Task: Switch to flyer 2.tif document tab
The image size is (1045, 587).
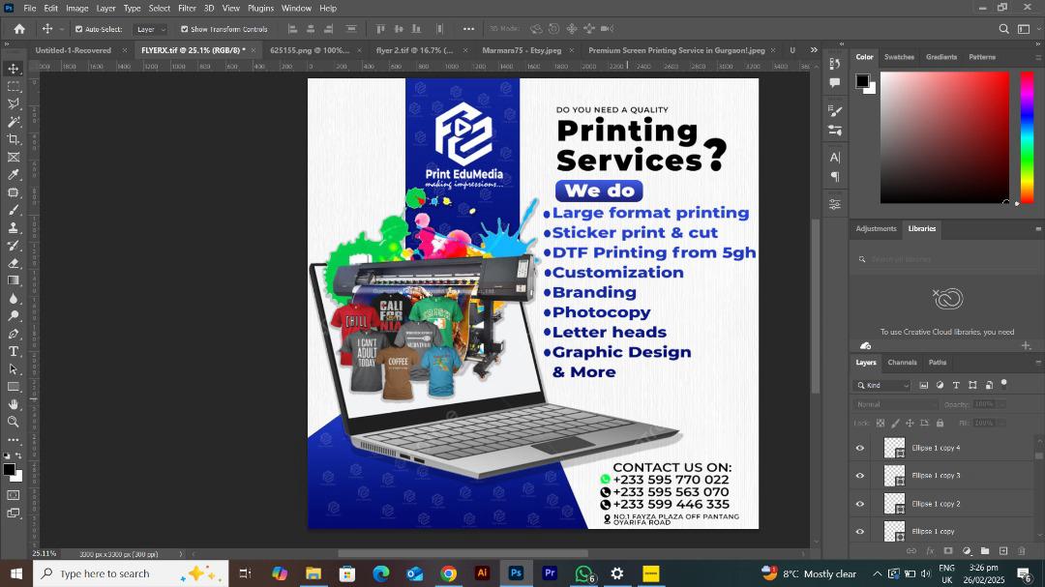Action: click(414, 50)
